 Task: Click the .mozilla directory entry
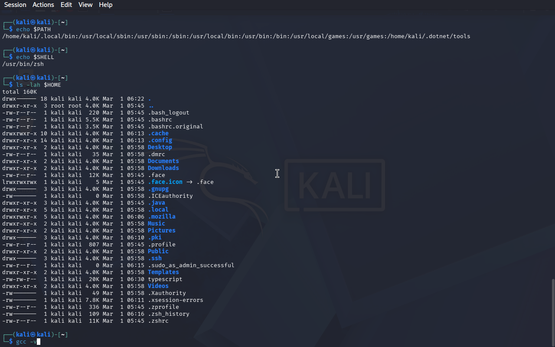161,217
